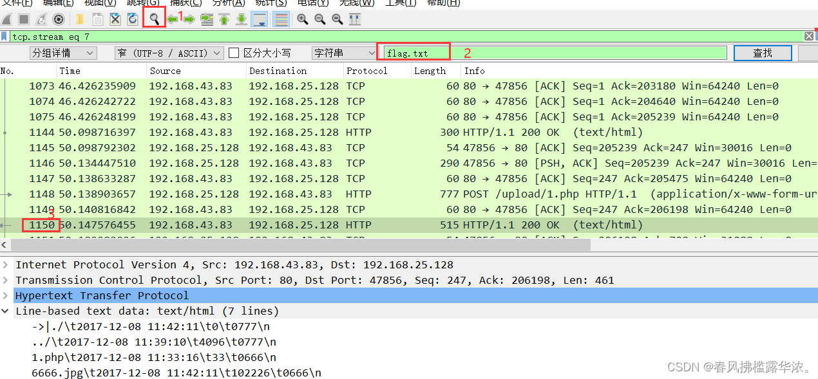818x379 pixels.
Task: Select packet row 1075
Action: (x=409, y=116)
